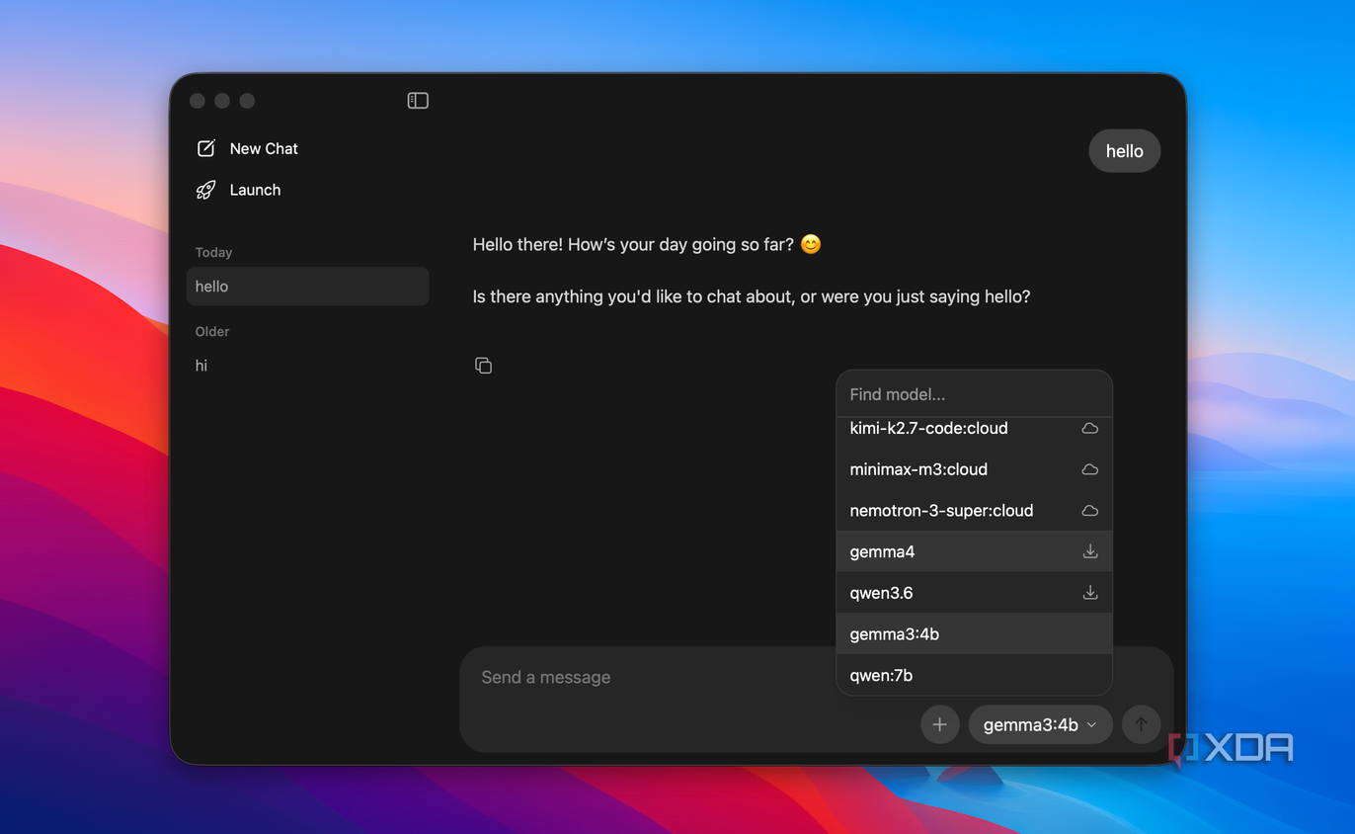Image resolution: width=1355 pixels, height=834 pixels.
Task: Click the cloud icon for minimax-m3:cloud
Action: pos(1089,469)
